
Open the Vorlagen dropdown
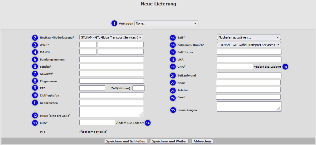(x=166, y=23)
